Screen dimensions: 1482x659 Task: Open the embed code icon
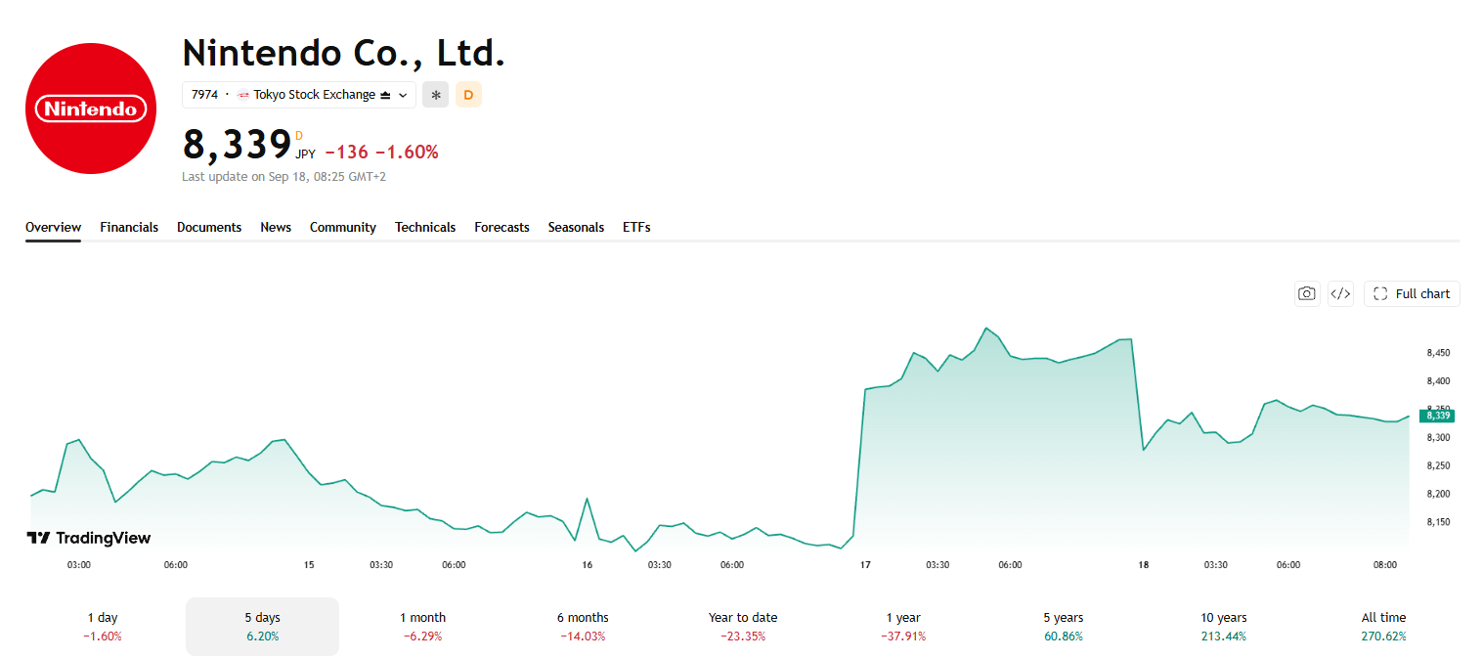[x=1340, y=293]
